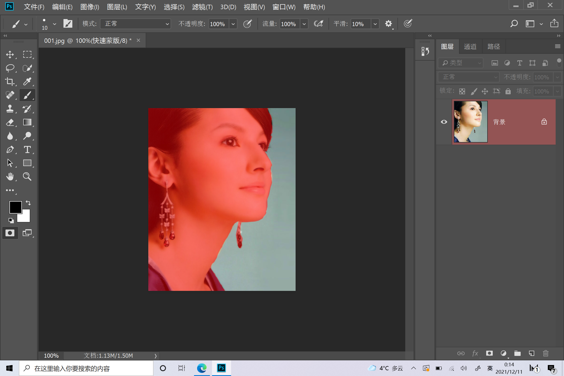The image size is (564, 376).
Task: Open the 选择(S) menu
Action: [174, 7]
